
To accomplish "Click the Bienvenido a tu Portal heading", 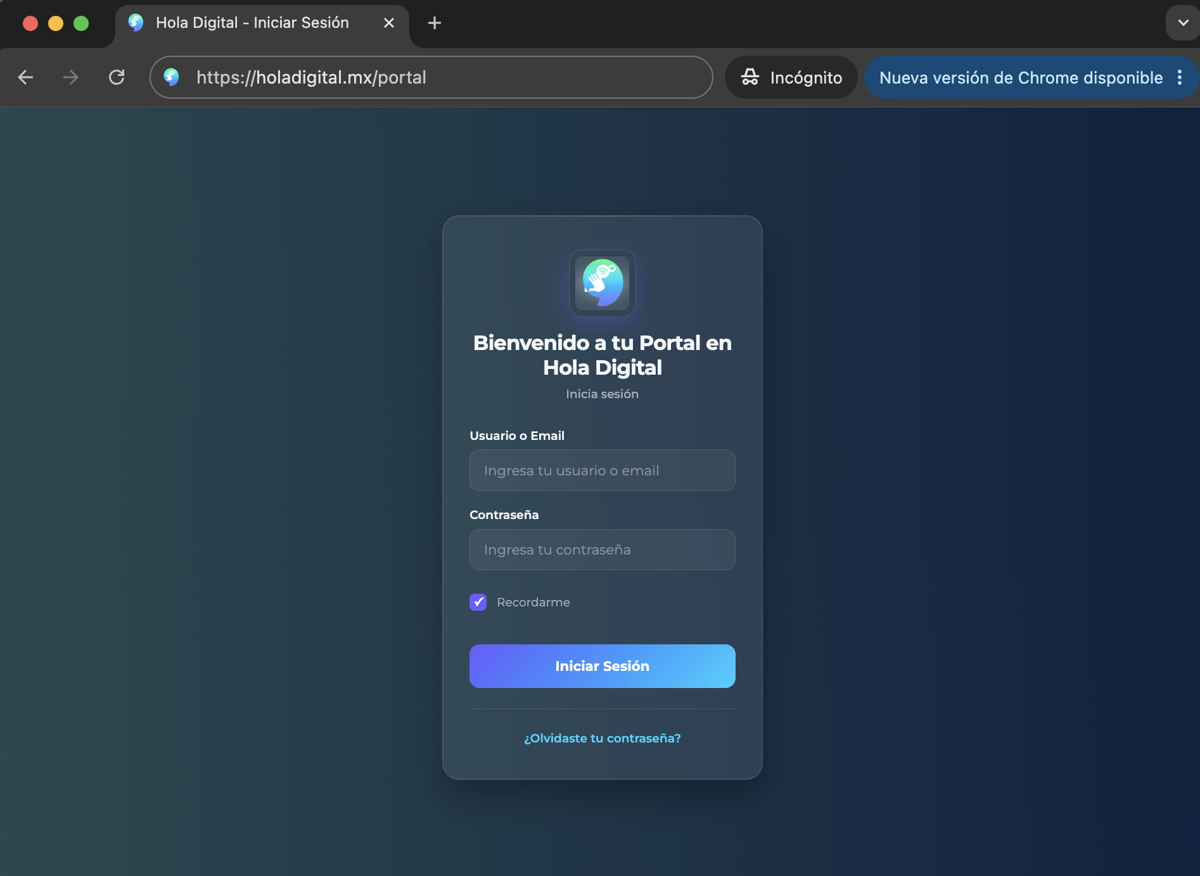I will coord(602,355).
